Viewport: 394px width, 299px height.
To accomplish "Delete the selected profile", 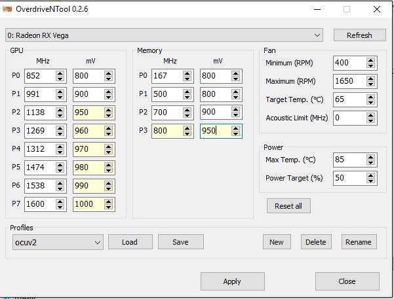I will (x=316, y=242).
